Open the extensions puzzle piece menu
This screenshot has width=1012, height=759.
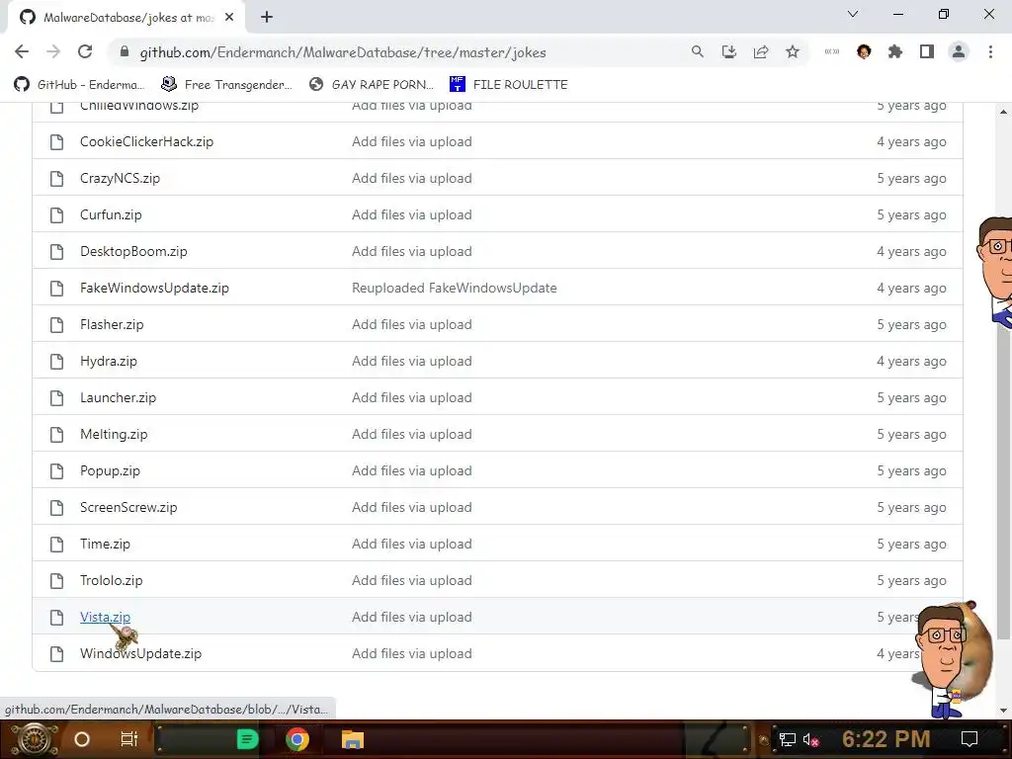tap(895, 52)
